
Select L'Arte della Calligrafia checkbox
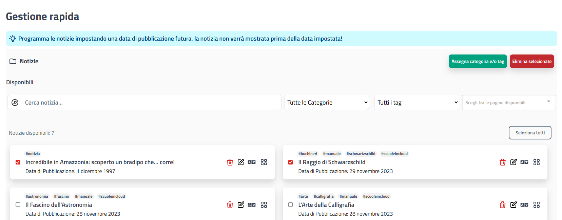tap(291, 205)
